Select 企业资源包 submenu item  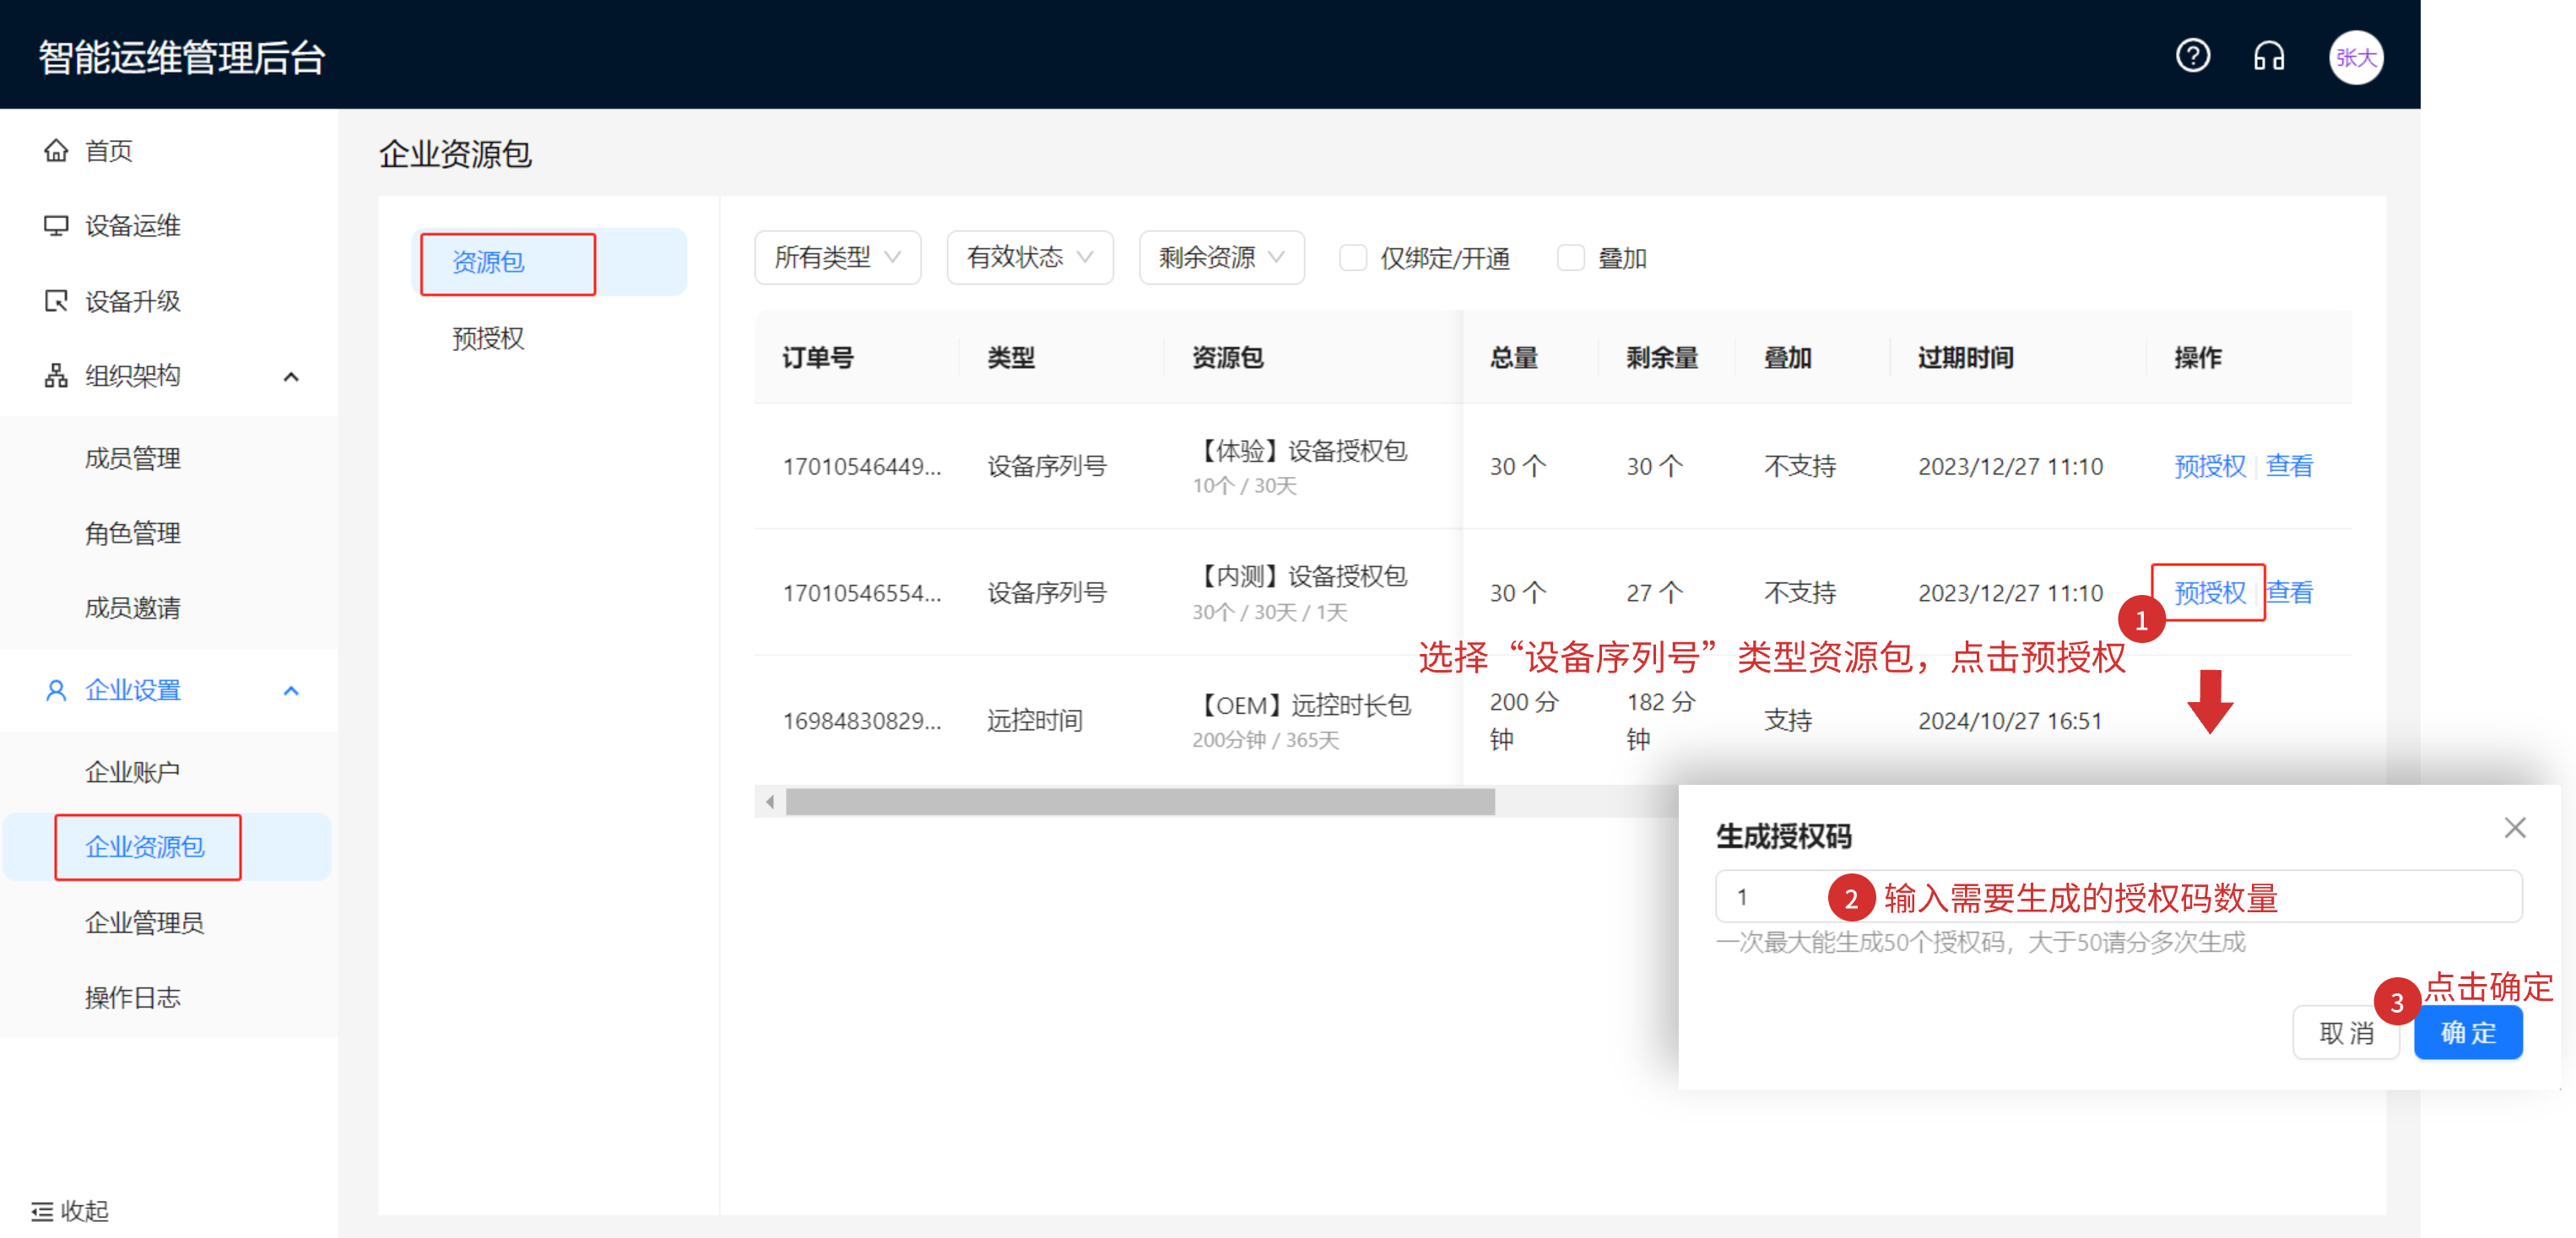(168, 847)
